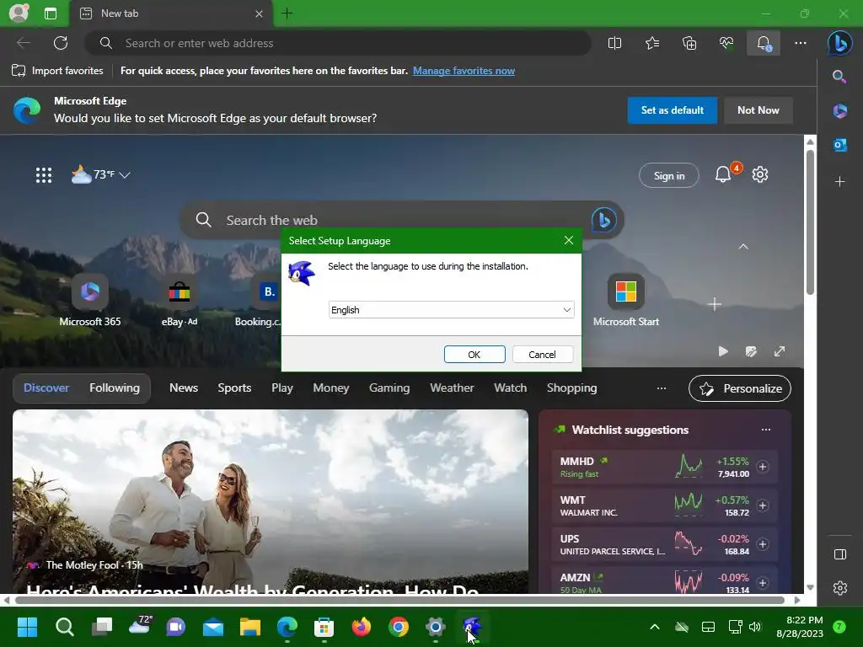
Task: Show hidden system tray icons
Action: coord(654,627)
